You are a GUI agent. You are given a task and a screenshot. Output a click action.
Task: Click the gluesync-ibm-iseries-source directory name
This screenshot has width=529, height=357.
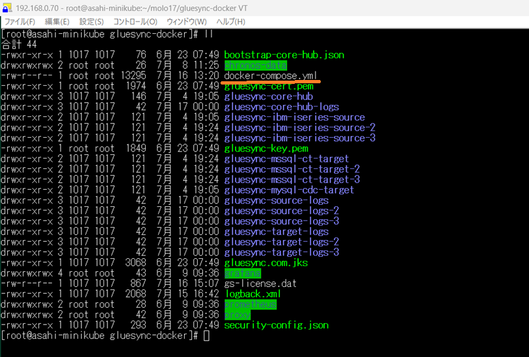click(295, 117)
